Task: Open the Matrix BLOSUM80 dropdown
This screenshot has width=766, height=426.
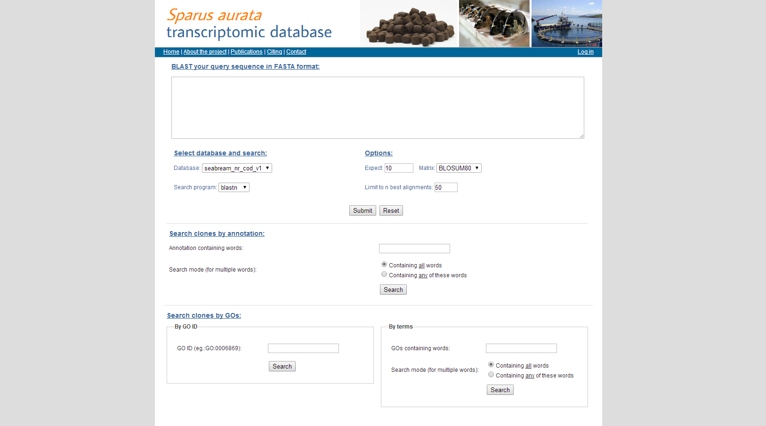Action: pyautogui.click(x=459, y=168)
